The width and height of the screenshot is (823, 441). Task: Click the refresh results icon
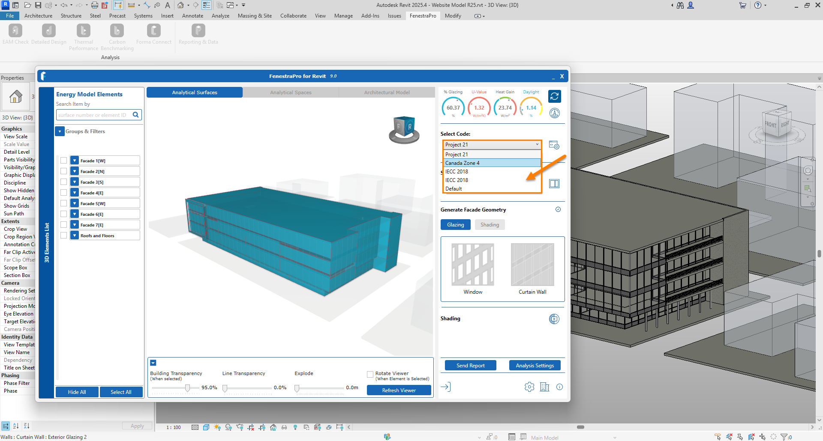(554, 96)
